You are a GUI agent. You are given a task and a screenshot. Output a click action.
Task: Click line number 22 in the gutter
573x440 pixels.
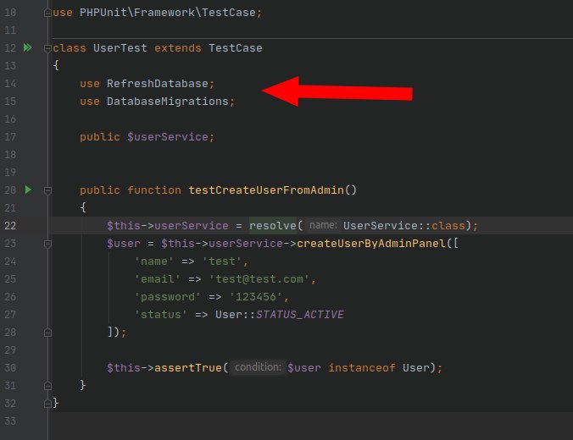pyautogui.click(x=10, y=226)
